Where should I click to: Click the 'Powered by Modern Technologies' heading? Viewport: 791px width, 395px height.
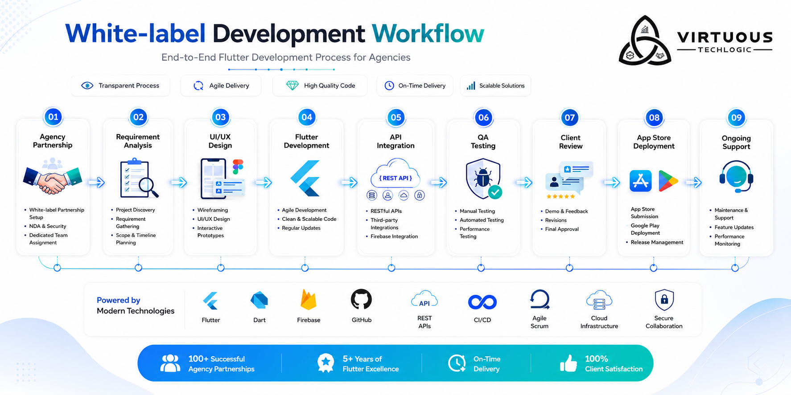136,305
